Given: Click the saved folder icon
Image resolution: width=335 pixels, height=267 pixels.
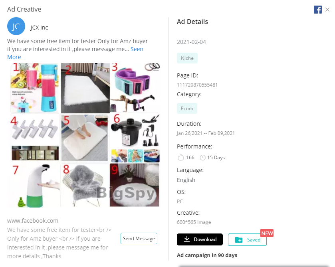Looking at the screenshot, I should click(239, 239).
